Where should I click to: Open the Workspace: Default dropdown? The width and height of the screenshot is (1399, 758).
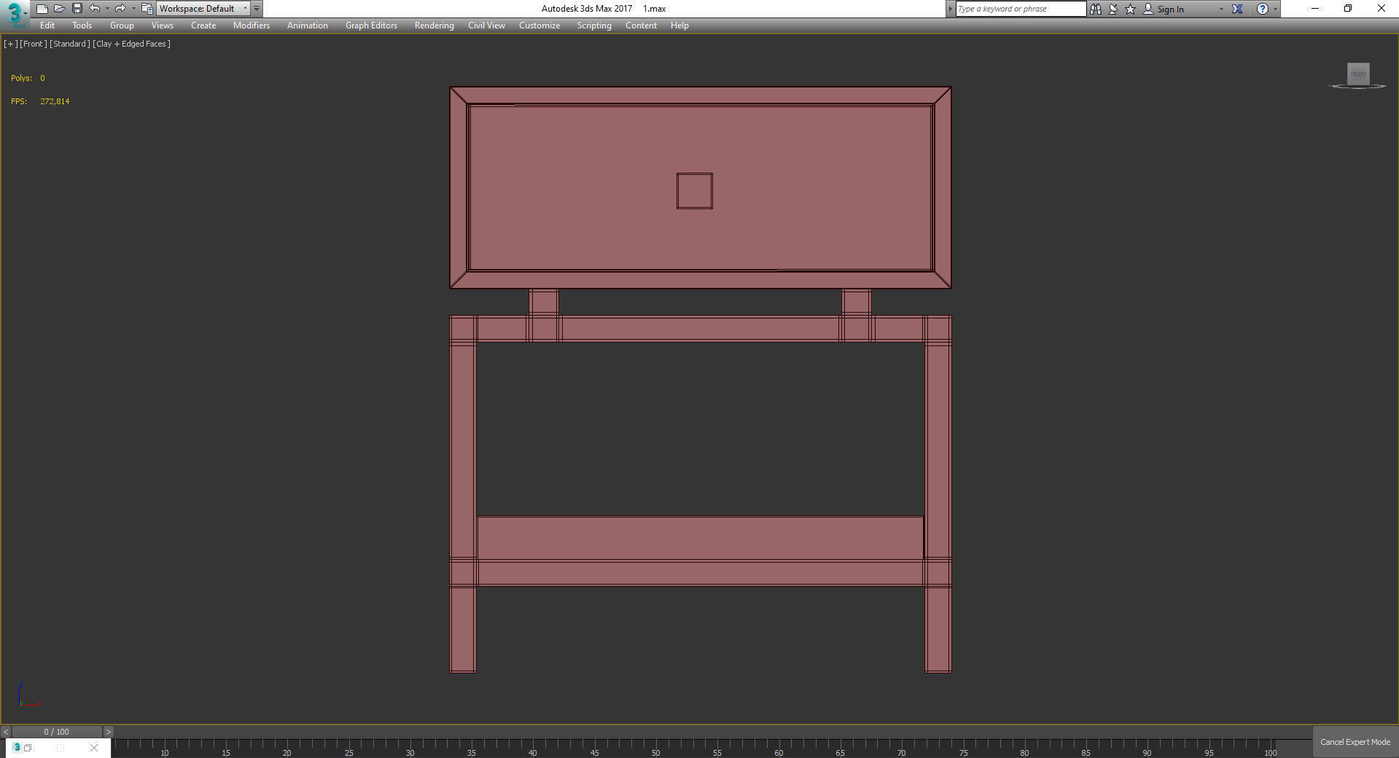pos(203,9)
